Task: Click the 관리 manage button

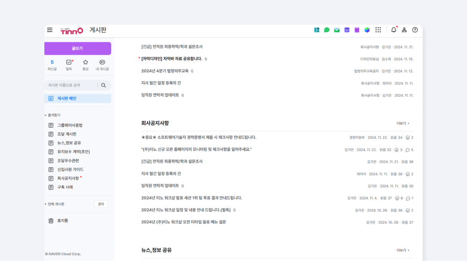Action: [101, 204]
